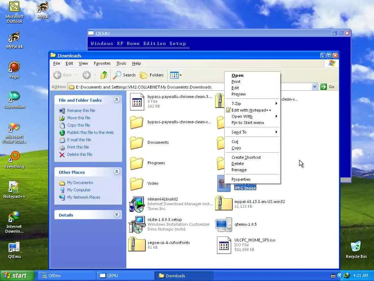Select the Recycle Bin icon

coord(356,250)
